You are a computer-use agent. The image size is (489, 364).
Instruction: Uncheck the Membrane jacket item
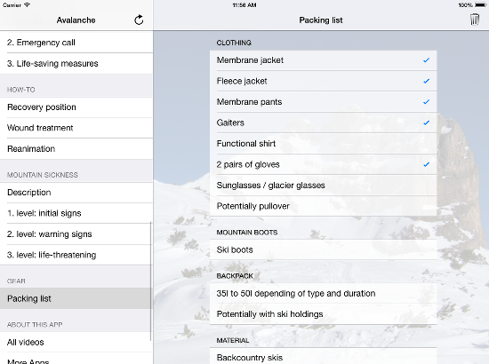coord(323,60)
